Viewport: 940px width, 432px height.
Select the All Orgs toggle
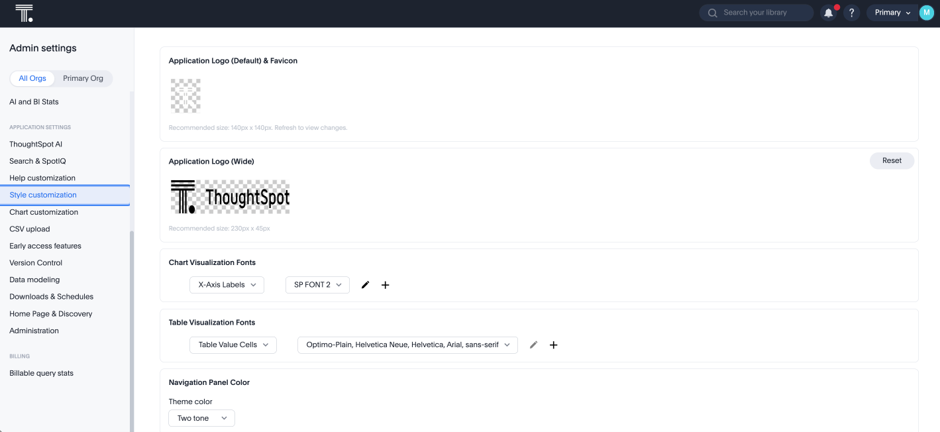(32, 78)
